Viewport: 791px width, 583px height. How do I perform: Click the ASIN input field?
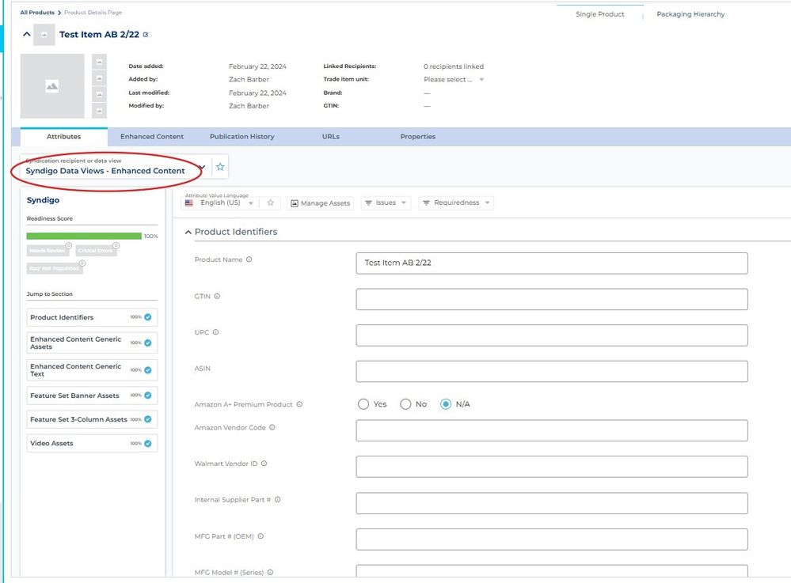click(552, 371)
